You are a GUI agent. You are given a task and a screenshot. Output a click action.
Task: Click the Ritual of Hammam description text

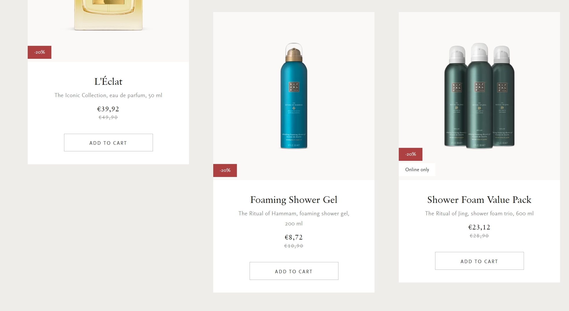click(x=294, y=214)
